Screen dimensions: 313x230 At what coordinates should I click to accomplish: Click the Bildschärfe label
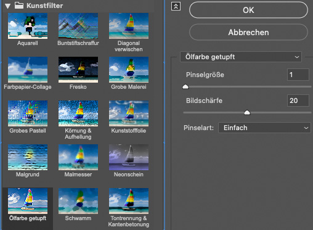204,101
